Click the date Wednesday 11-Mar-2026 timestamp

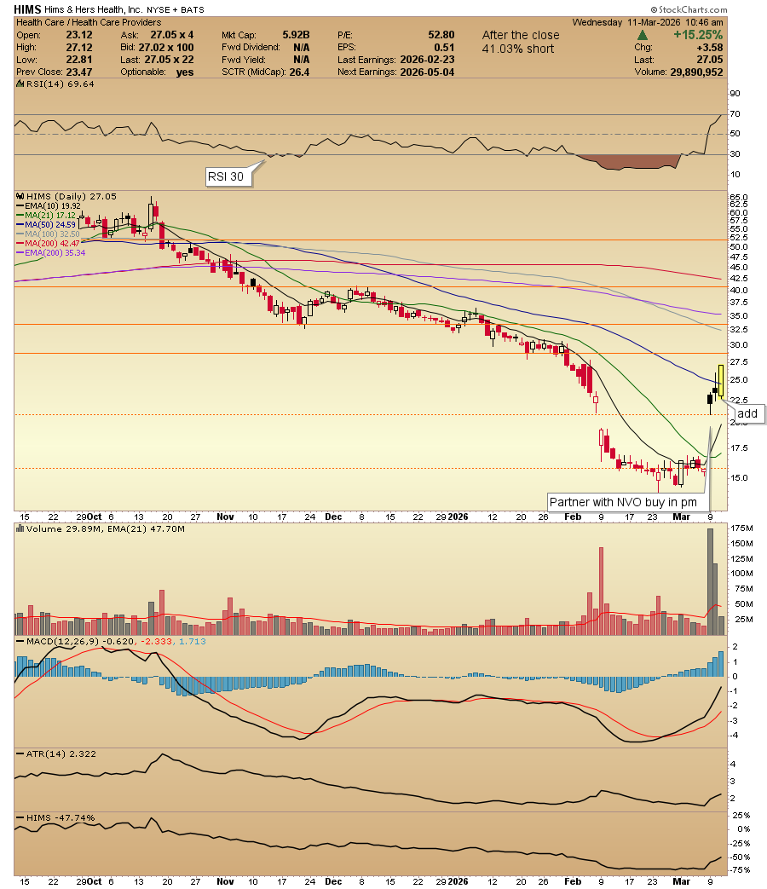click(x=648, y=22)
